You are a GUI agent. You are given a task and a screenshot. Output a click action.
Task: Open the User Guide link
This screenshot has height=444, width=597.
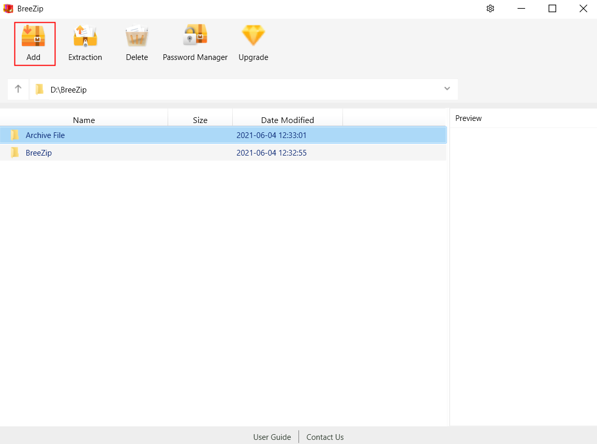pyautogui.click(x=272, y=437)
